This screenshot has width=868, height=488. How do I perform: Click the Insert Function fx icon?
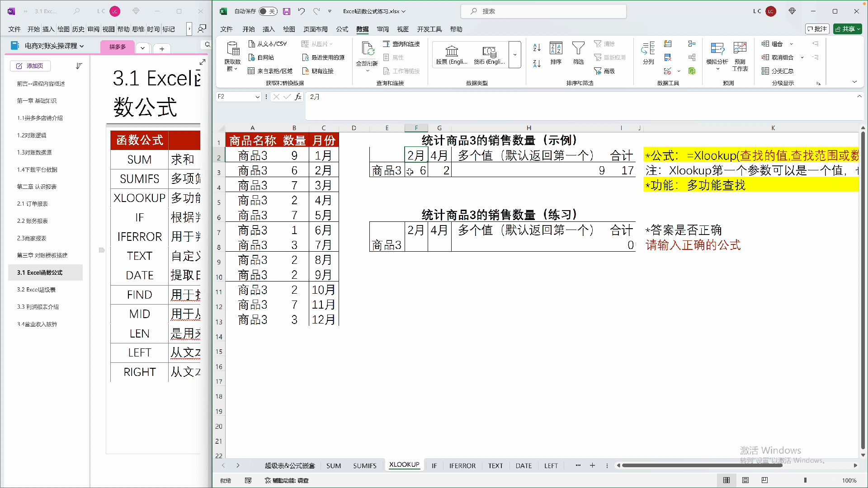coord(298,97)
